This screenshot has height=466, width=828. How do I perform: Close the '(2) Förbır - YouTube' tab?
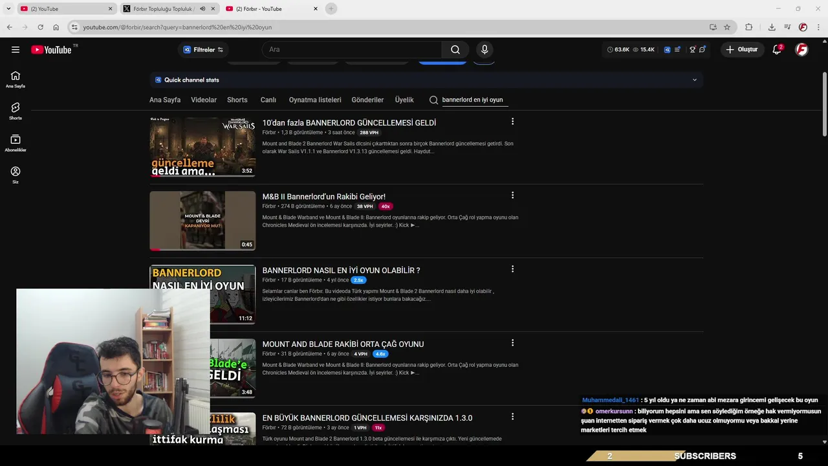tap(316, 9)
